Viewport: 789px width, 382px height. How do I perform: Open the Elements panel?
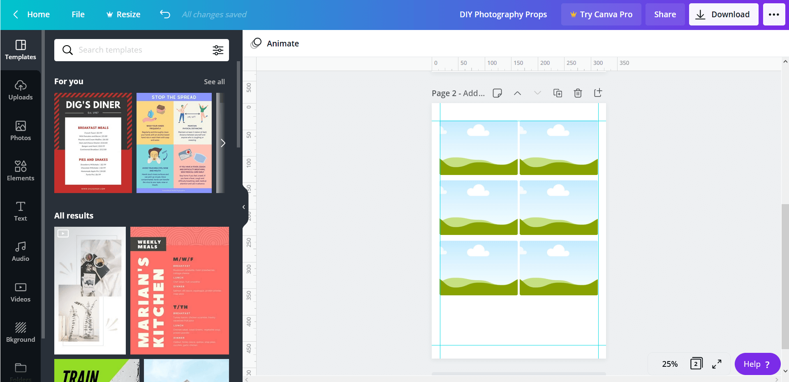click(x=21, y=171)
